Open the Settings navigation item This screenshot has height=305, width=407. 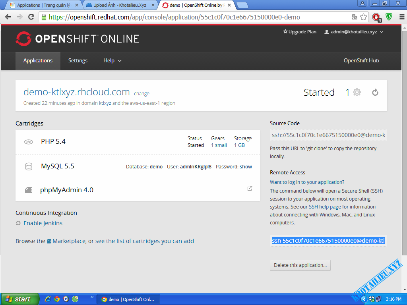point(78,61)
